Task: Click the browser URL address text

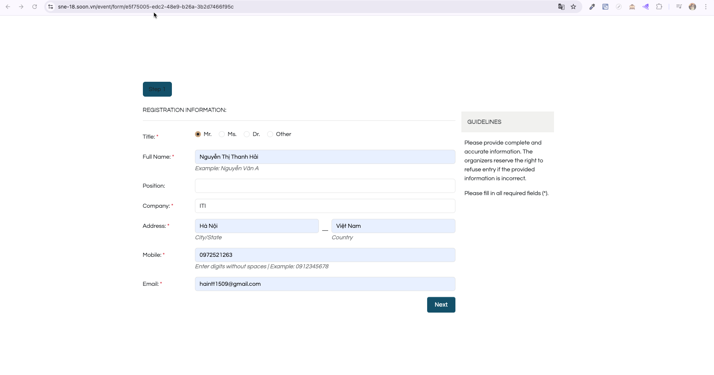Action: coord(146,7)
